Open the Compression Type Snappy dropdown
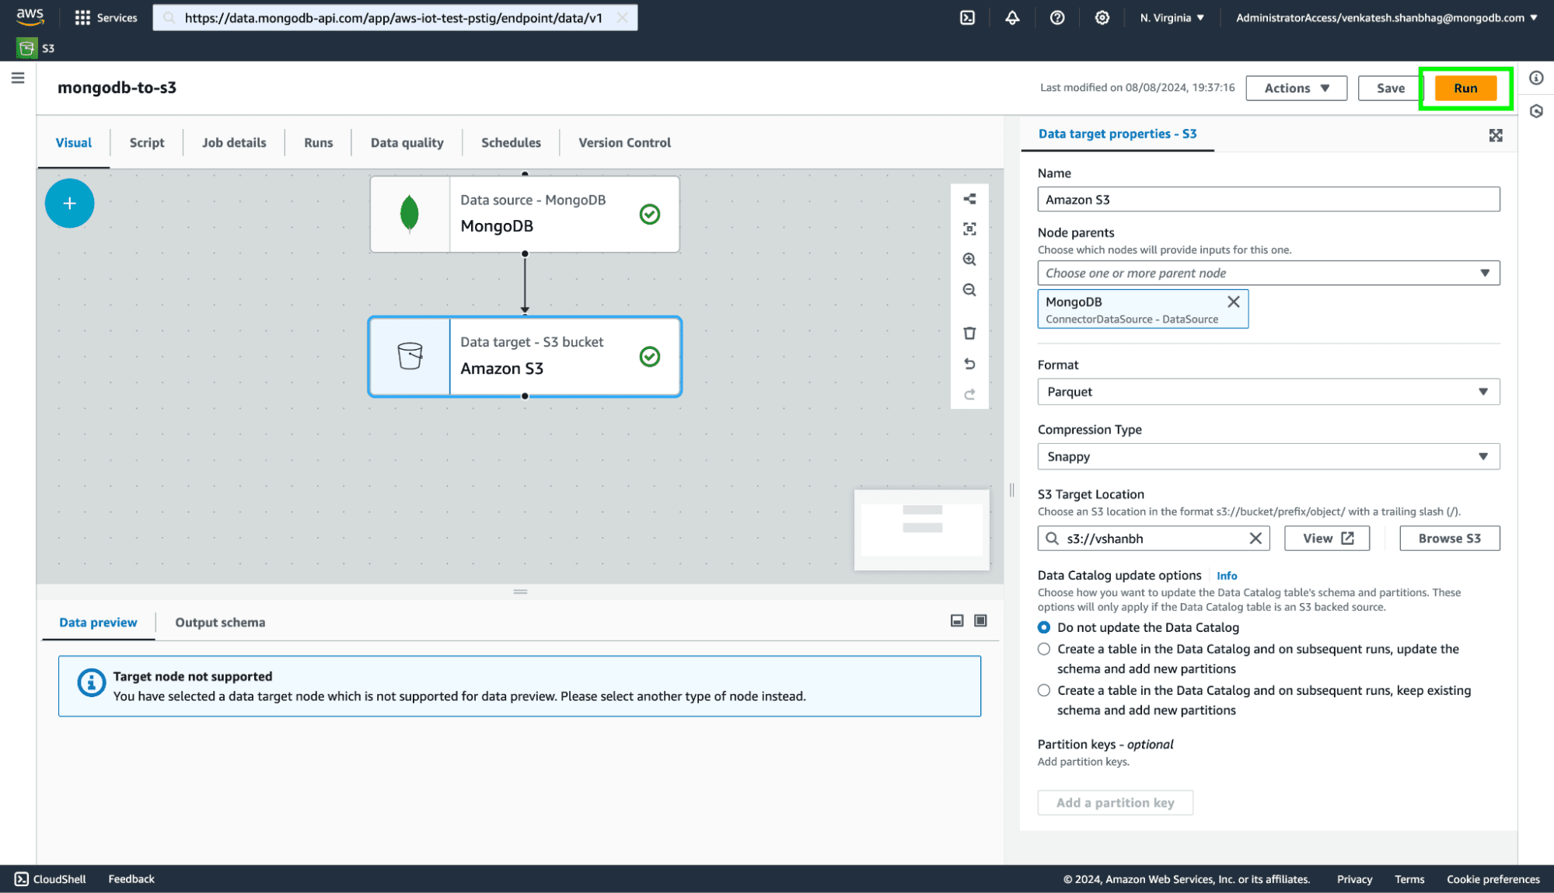This screenshot has height=893, width=1554. click(1267, 456)
